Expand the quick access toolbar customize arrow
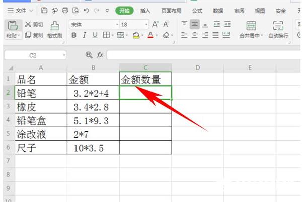 click(107, 11)
